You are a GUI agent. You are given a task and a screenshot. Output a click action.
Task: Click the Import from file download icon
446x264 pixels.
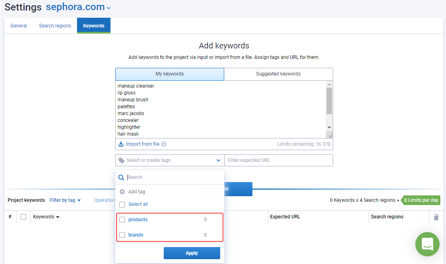click(121, 144)
